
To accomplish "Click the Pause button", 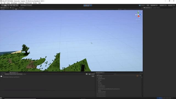I will pos(88,5).
